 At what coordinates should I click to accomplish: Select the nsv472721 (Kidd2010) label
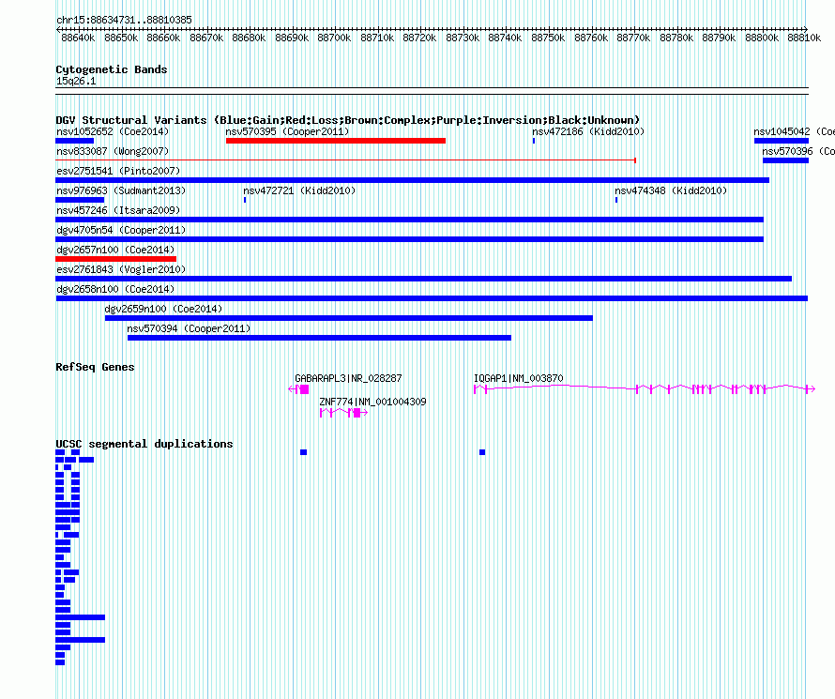(299, 190)
